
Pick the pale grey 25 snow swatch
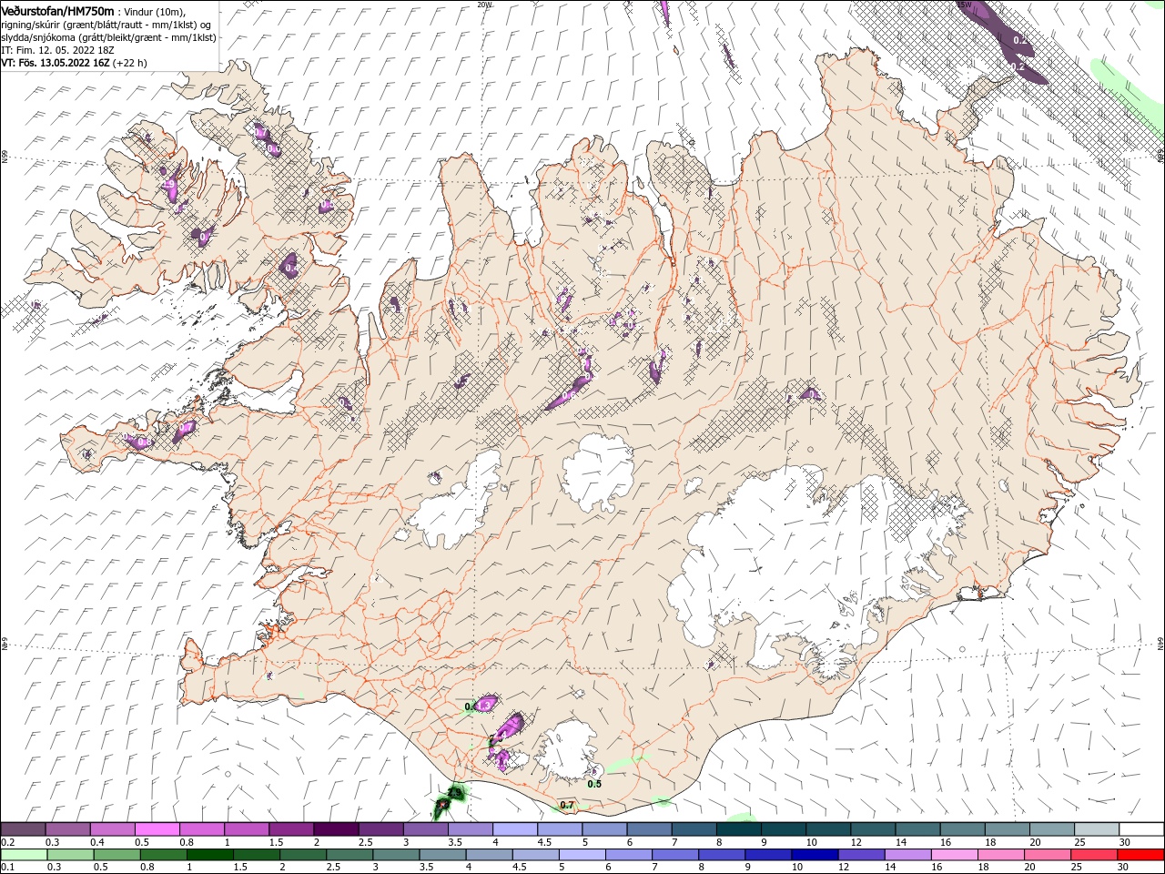1097,829
